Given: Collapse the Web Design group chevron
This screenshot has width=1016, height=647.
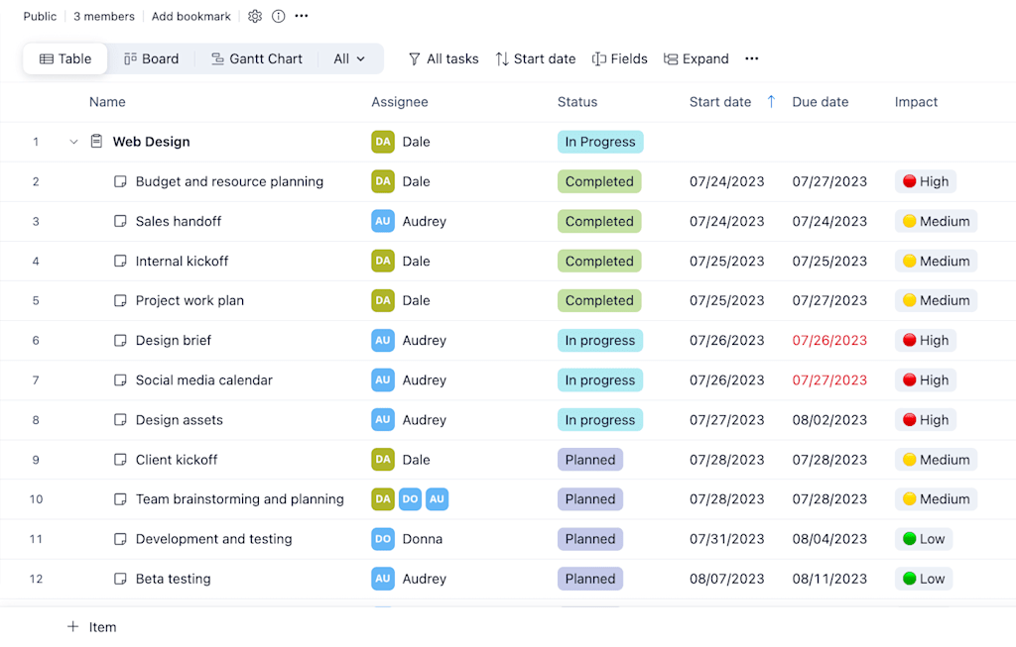Looking at the screenshot, I should click(x=73, y=142).
